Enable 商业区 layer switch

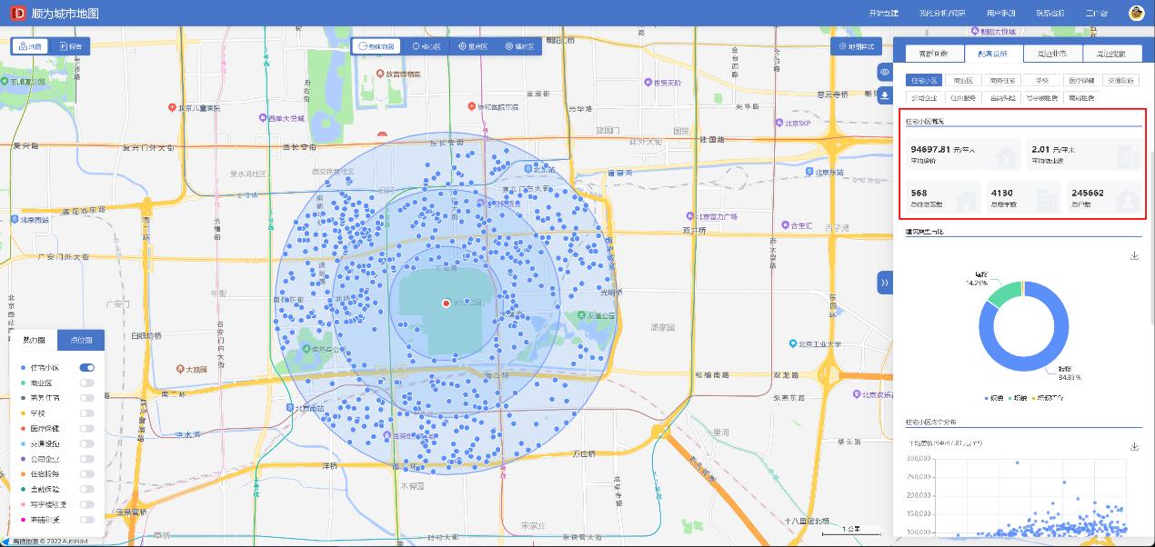click(87, 383)
